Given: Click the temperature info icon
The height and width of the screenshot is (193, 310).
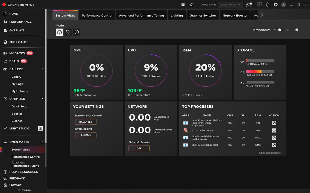Looking at the screenshot, I should pyautogui.click(x=297, y=30).
